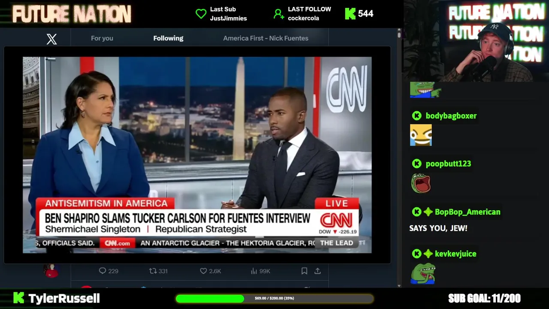Click the TylerRussell channel name

(64, 298)
